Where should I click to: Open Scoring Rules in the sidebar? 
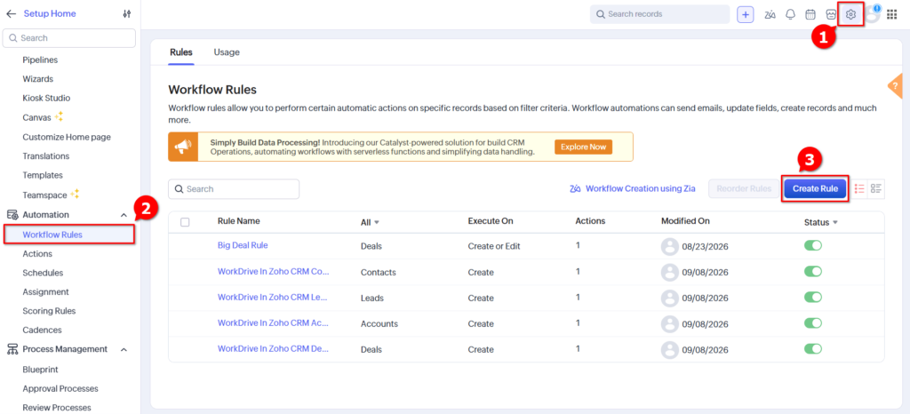pyautogui.click(x=49, y=311)
